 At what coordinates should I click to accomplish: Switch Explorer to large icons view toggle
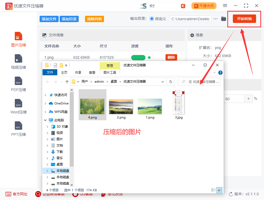pos(220,190)
